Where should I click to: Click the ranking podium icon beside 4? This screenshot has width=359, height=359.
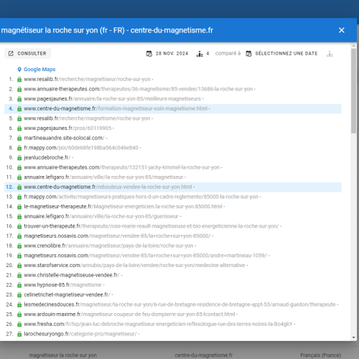point(200,54)
